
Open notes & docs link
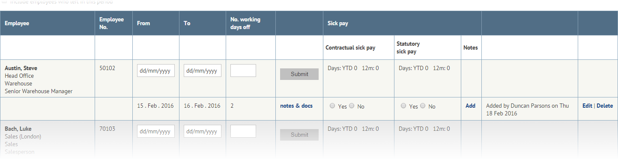pos(296,106)
